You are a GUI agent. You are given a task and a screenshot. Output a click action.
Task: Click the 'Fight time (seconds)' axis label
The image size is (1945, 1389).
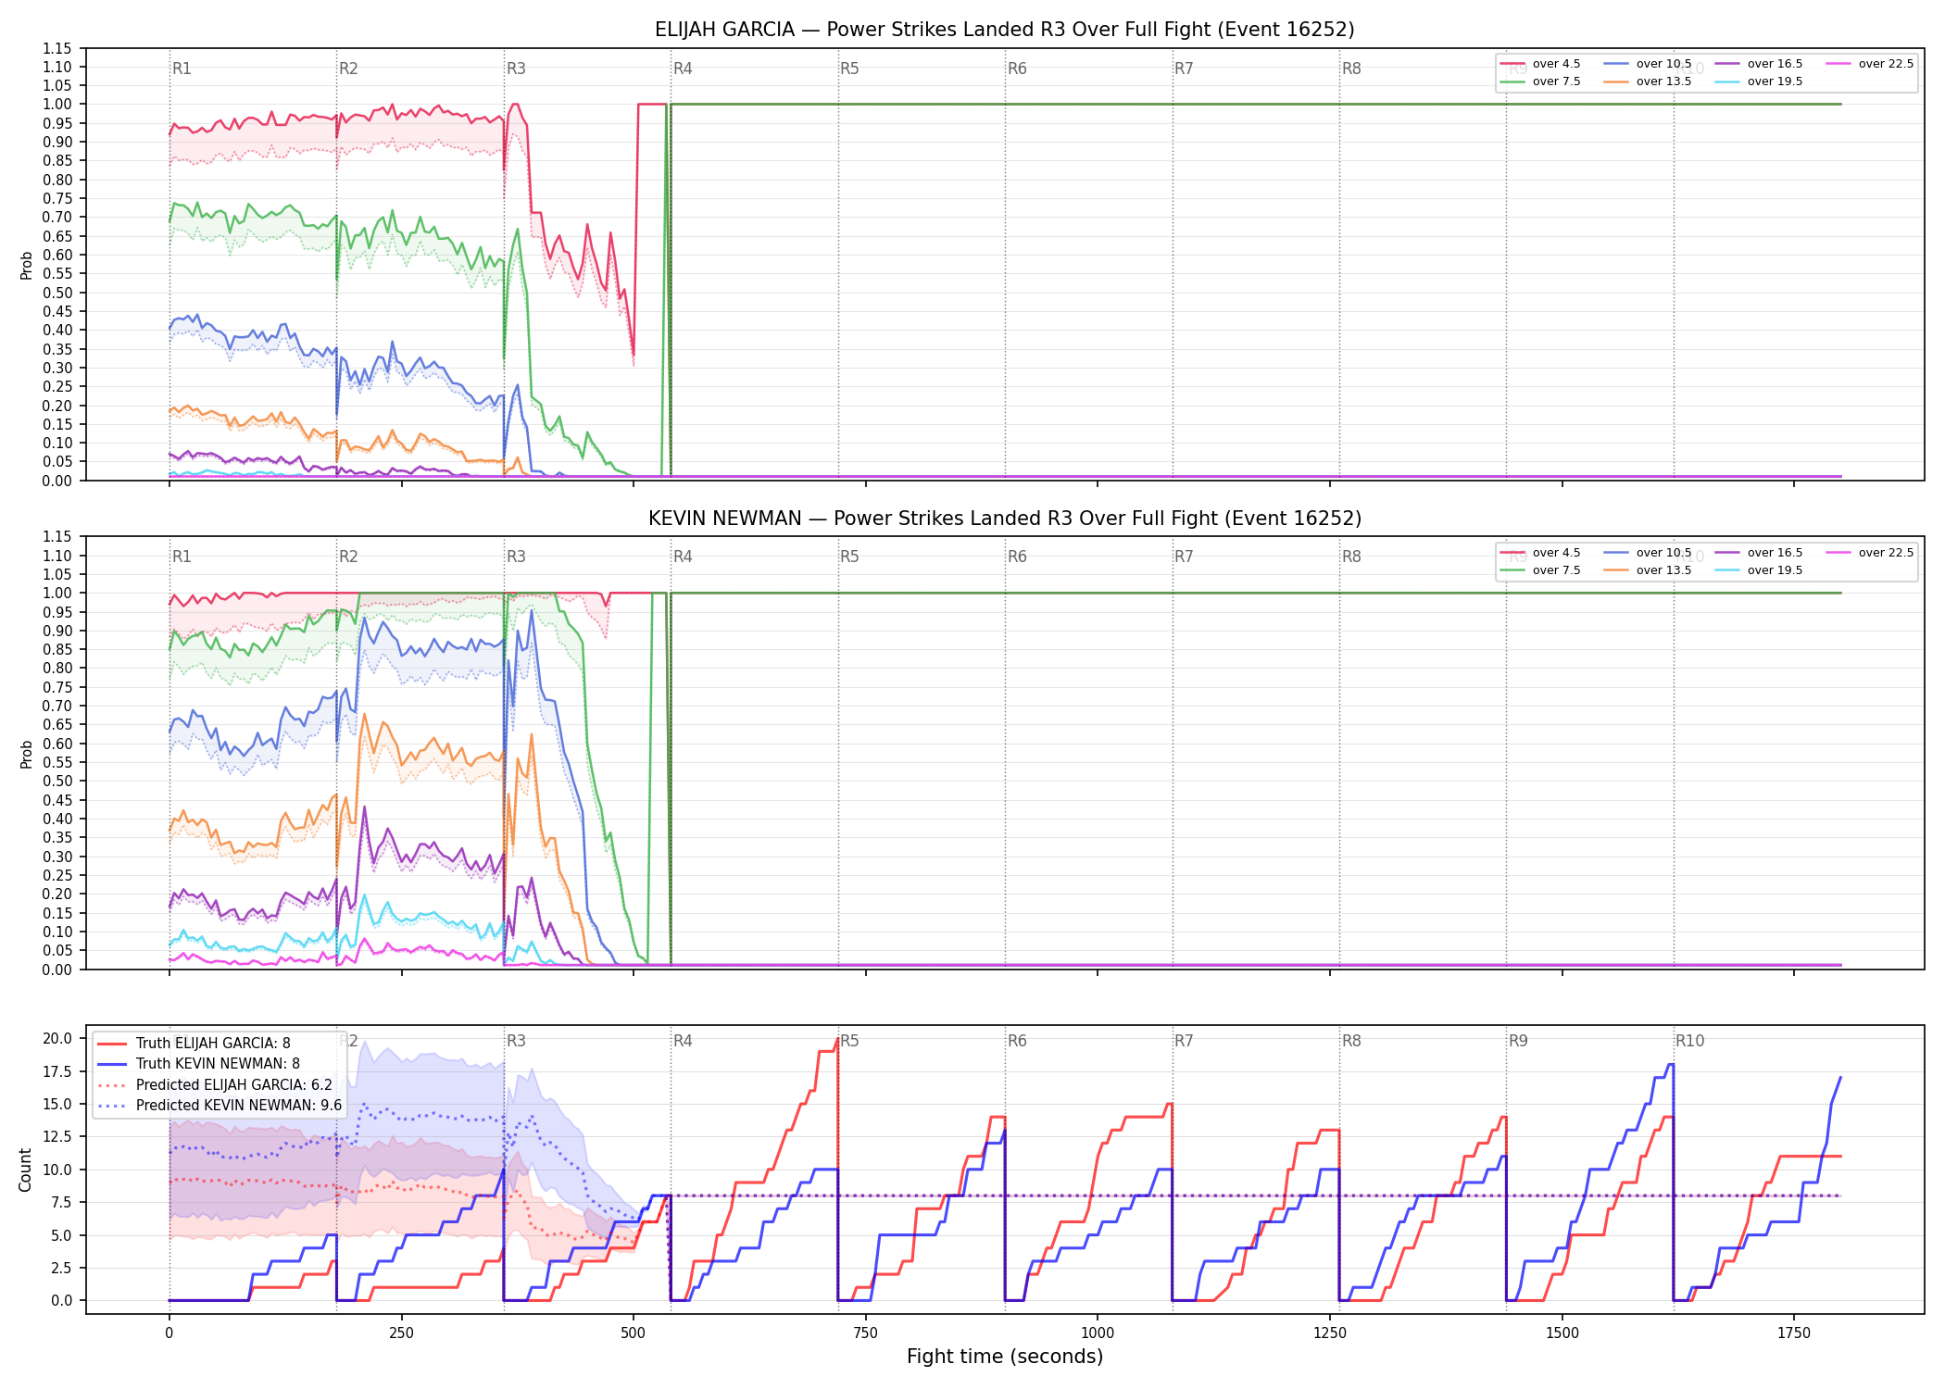pyautogui.click(x=1005, y=1357)
